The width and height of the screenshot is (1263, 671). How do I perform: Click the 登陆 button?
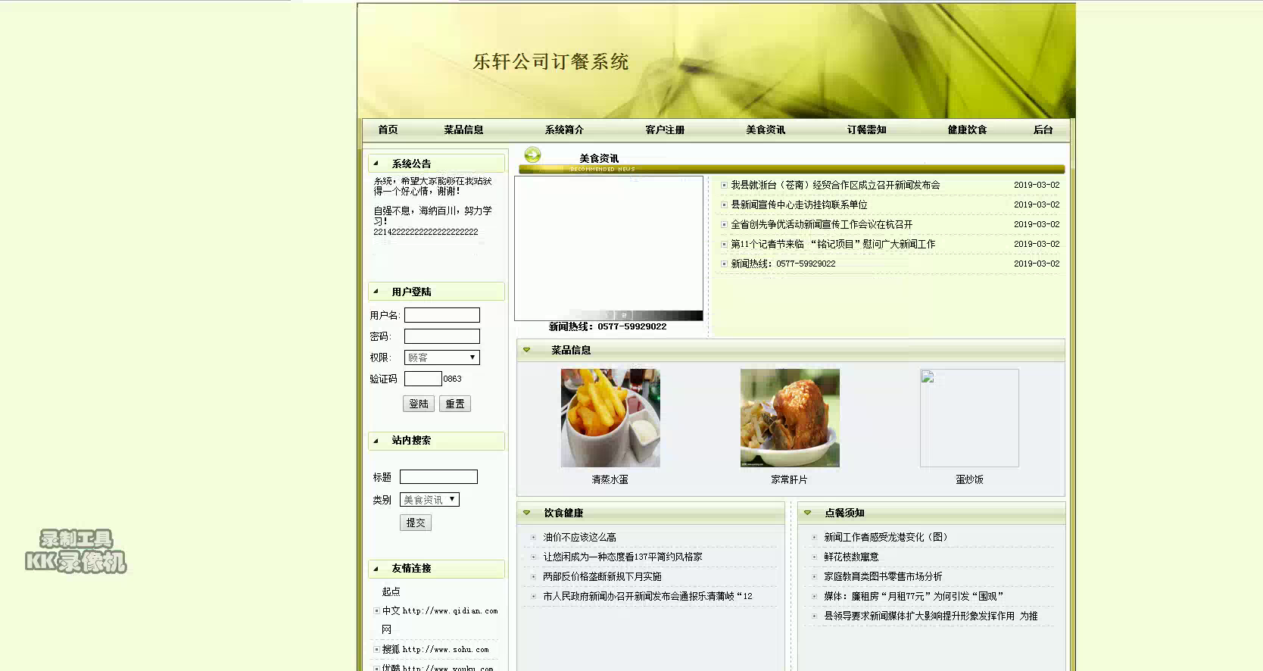pos(419,404)
